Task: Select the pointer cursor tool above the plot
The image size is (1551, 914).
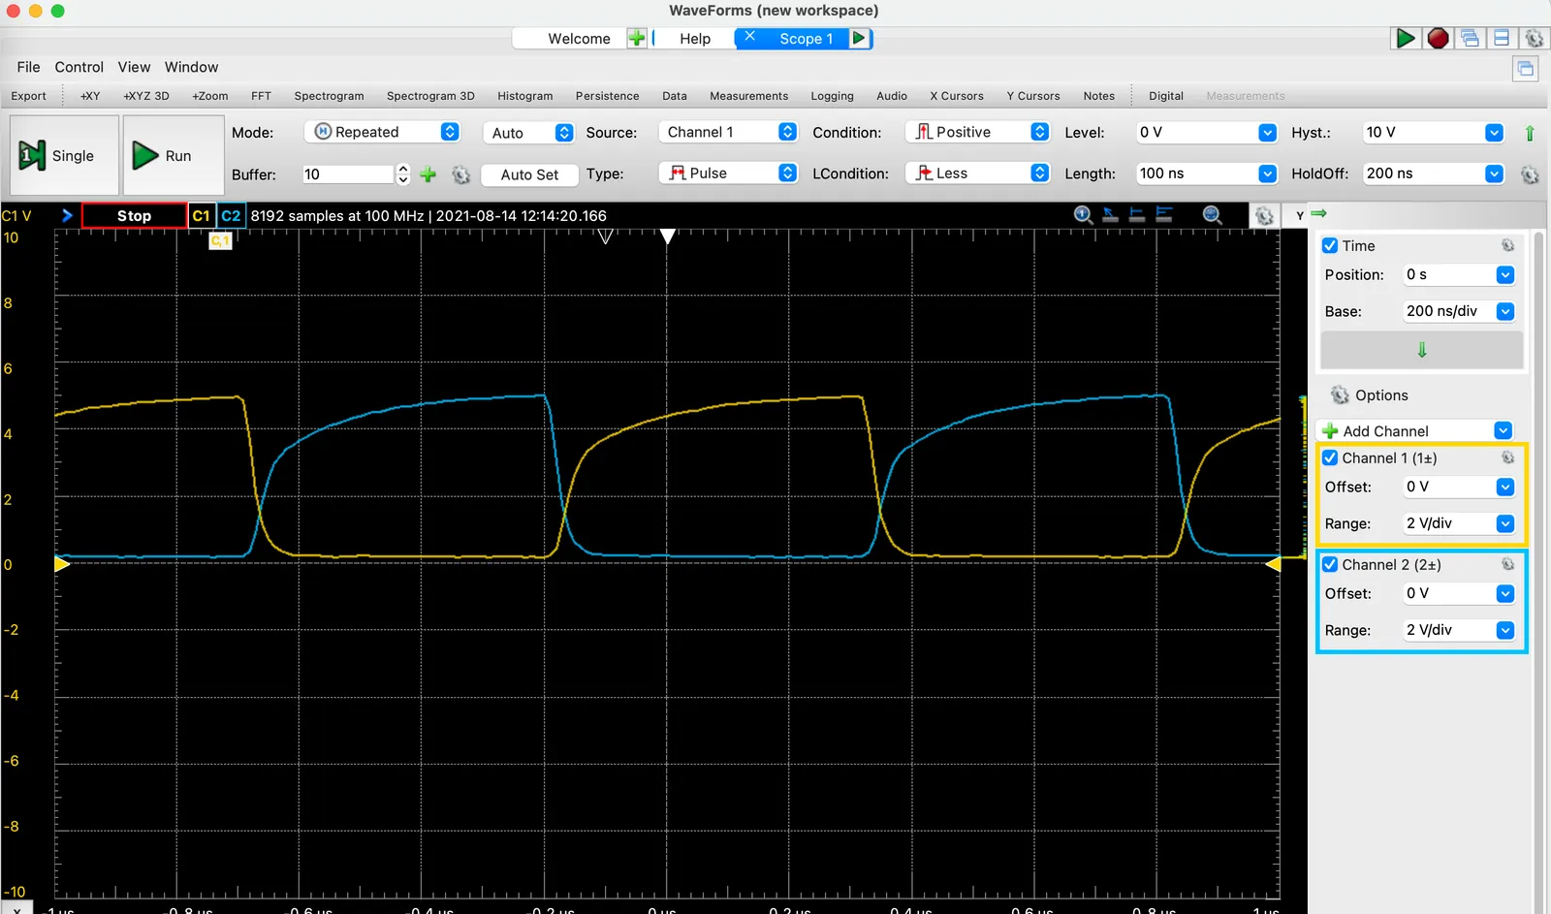Action: pos(1111,215)
